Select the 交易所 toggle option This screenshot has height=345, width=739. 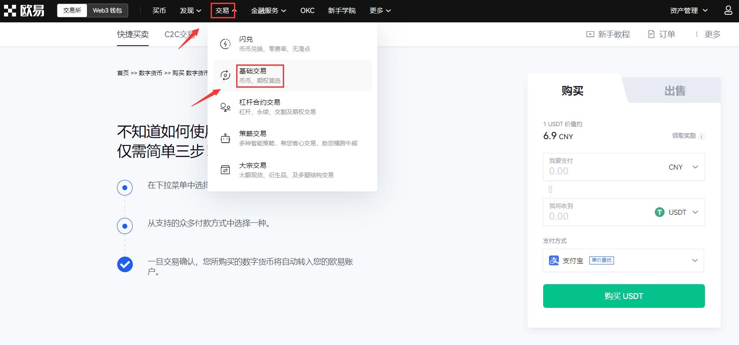pyautogui.click(x=72, y=10)
